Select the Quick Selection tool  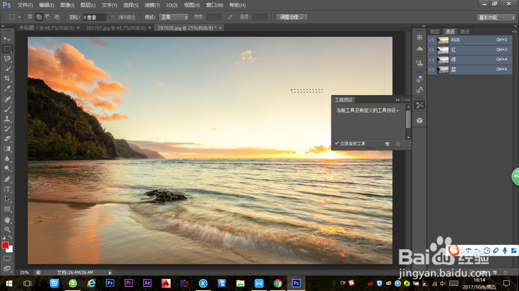point(7,69)
